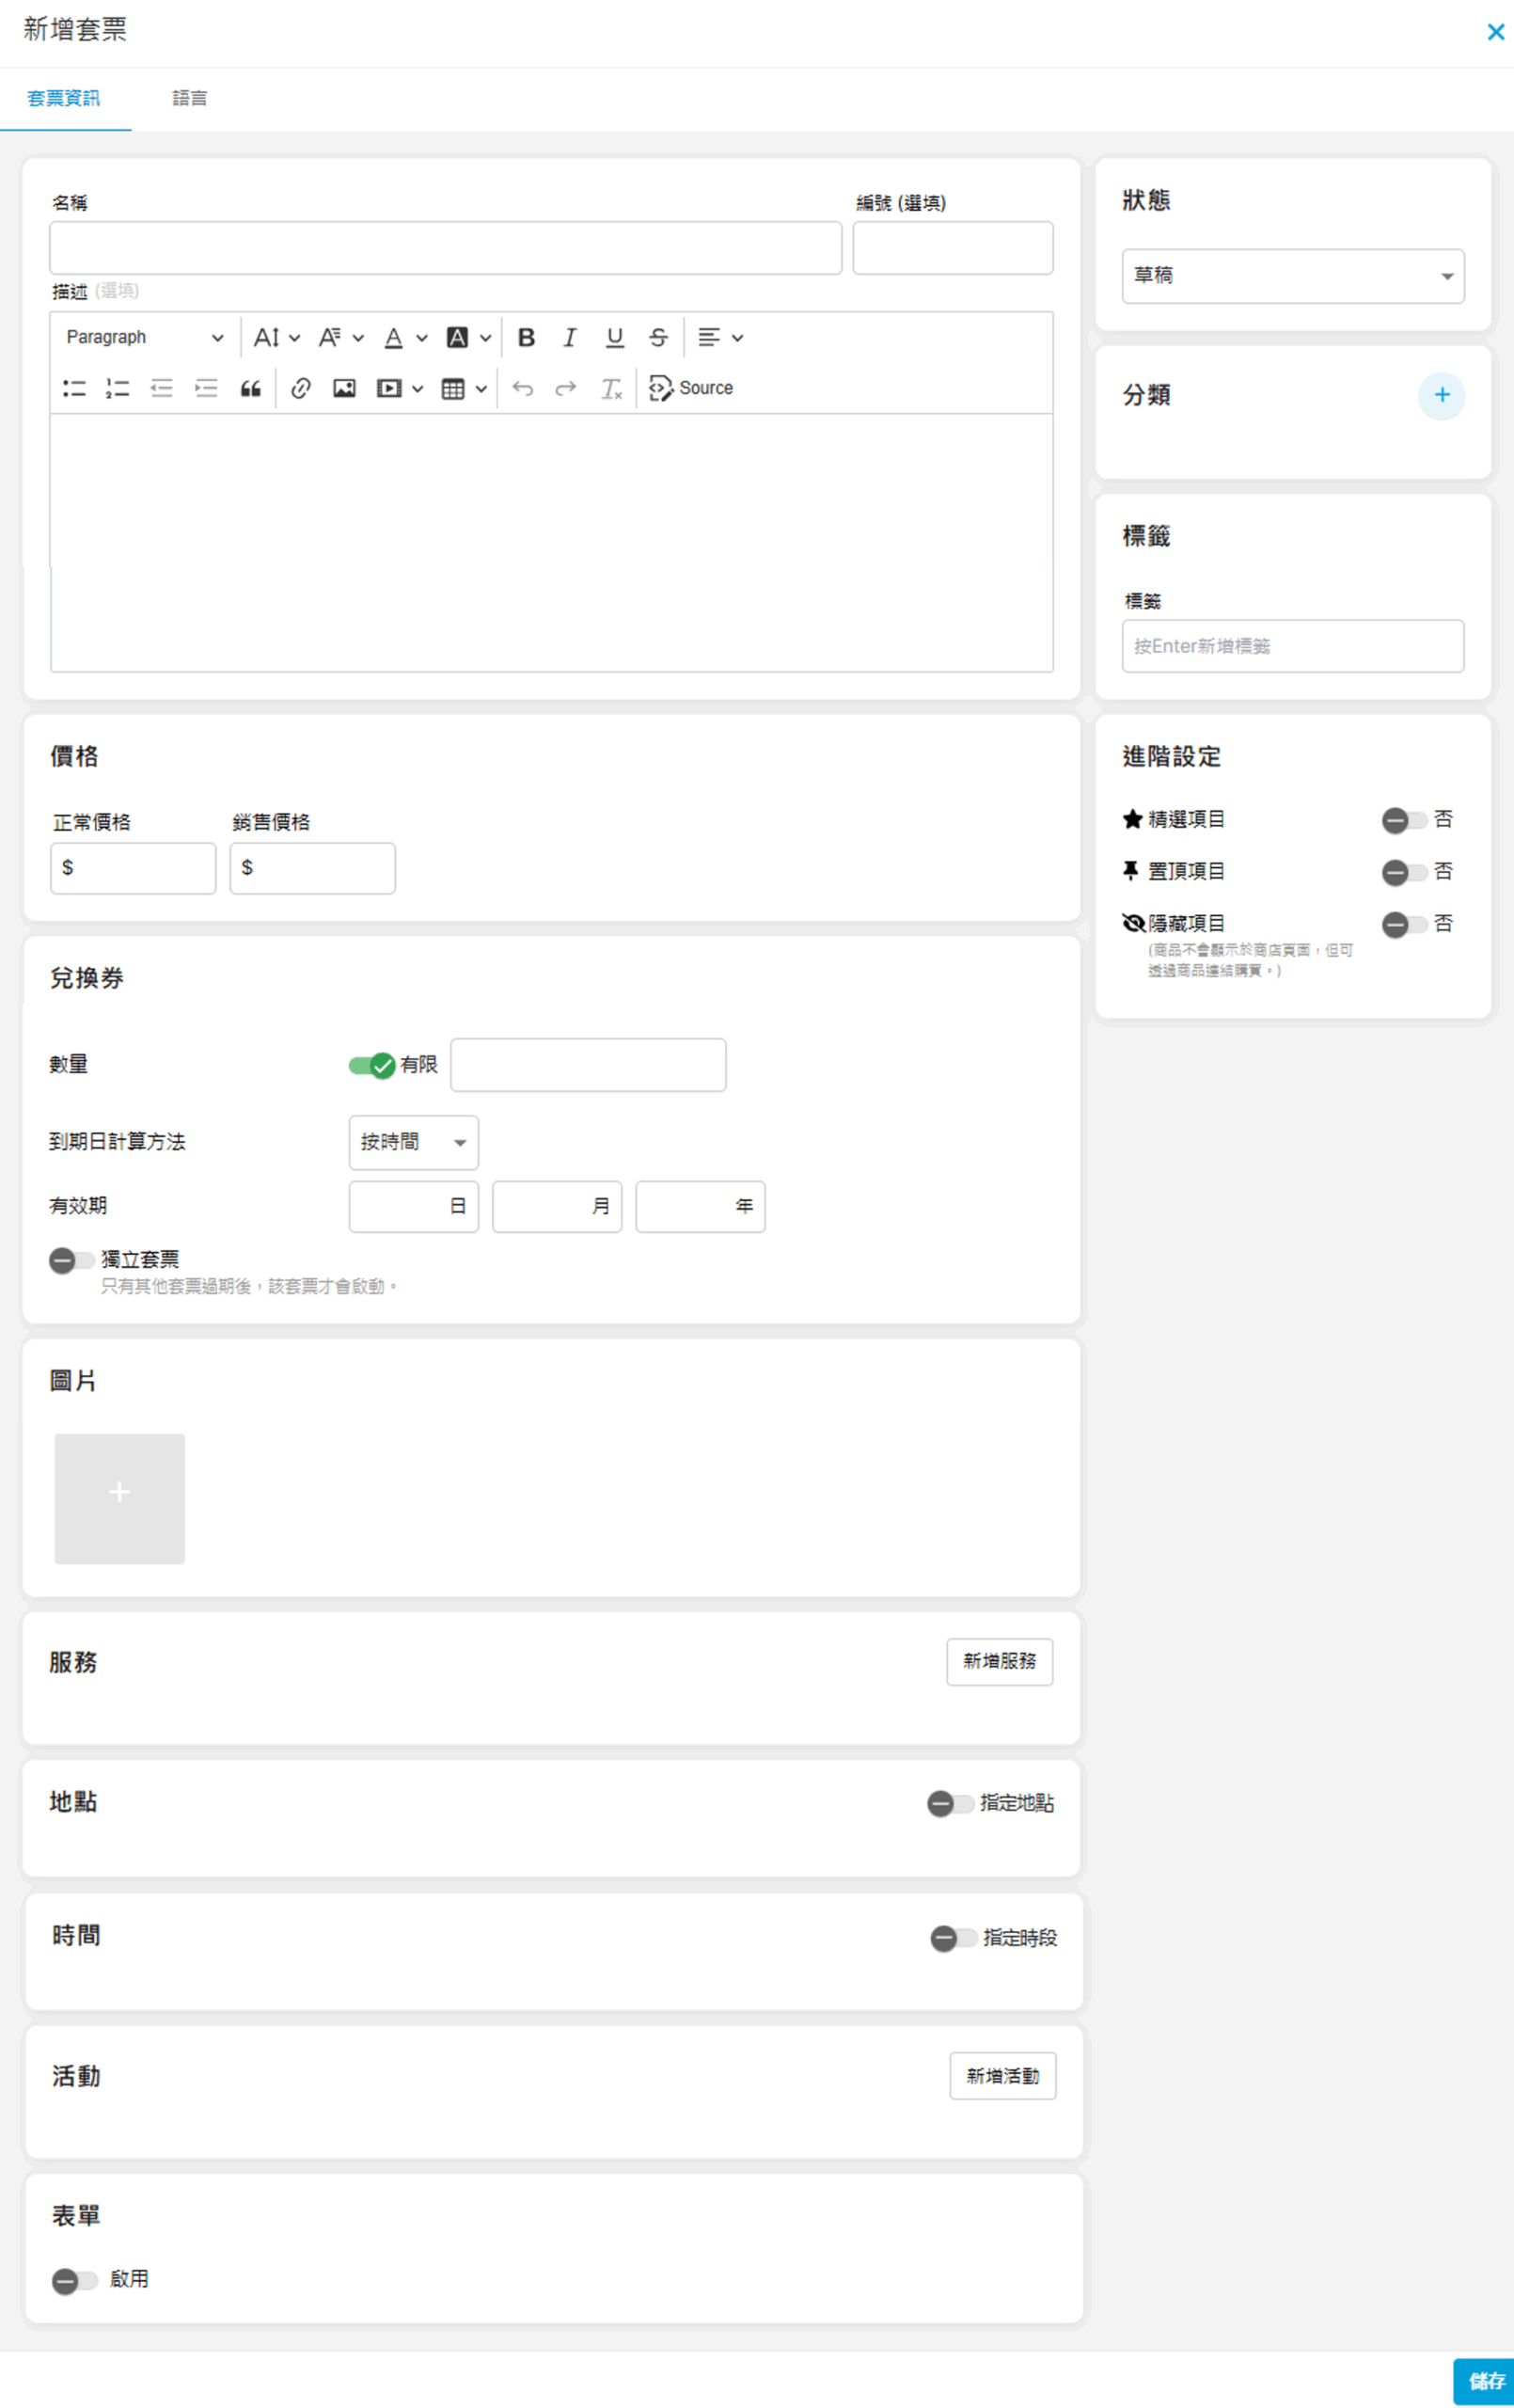The image size is (1514, 2408).
Task: Insert a link in the description
Action: [300, 388]
